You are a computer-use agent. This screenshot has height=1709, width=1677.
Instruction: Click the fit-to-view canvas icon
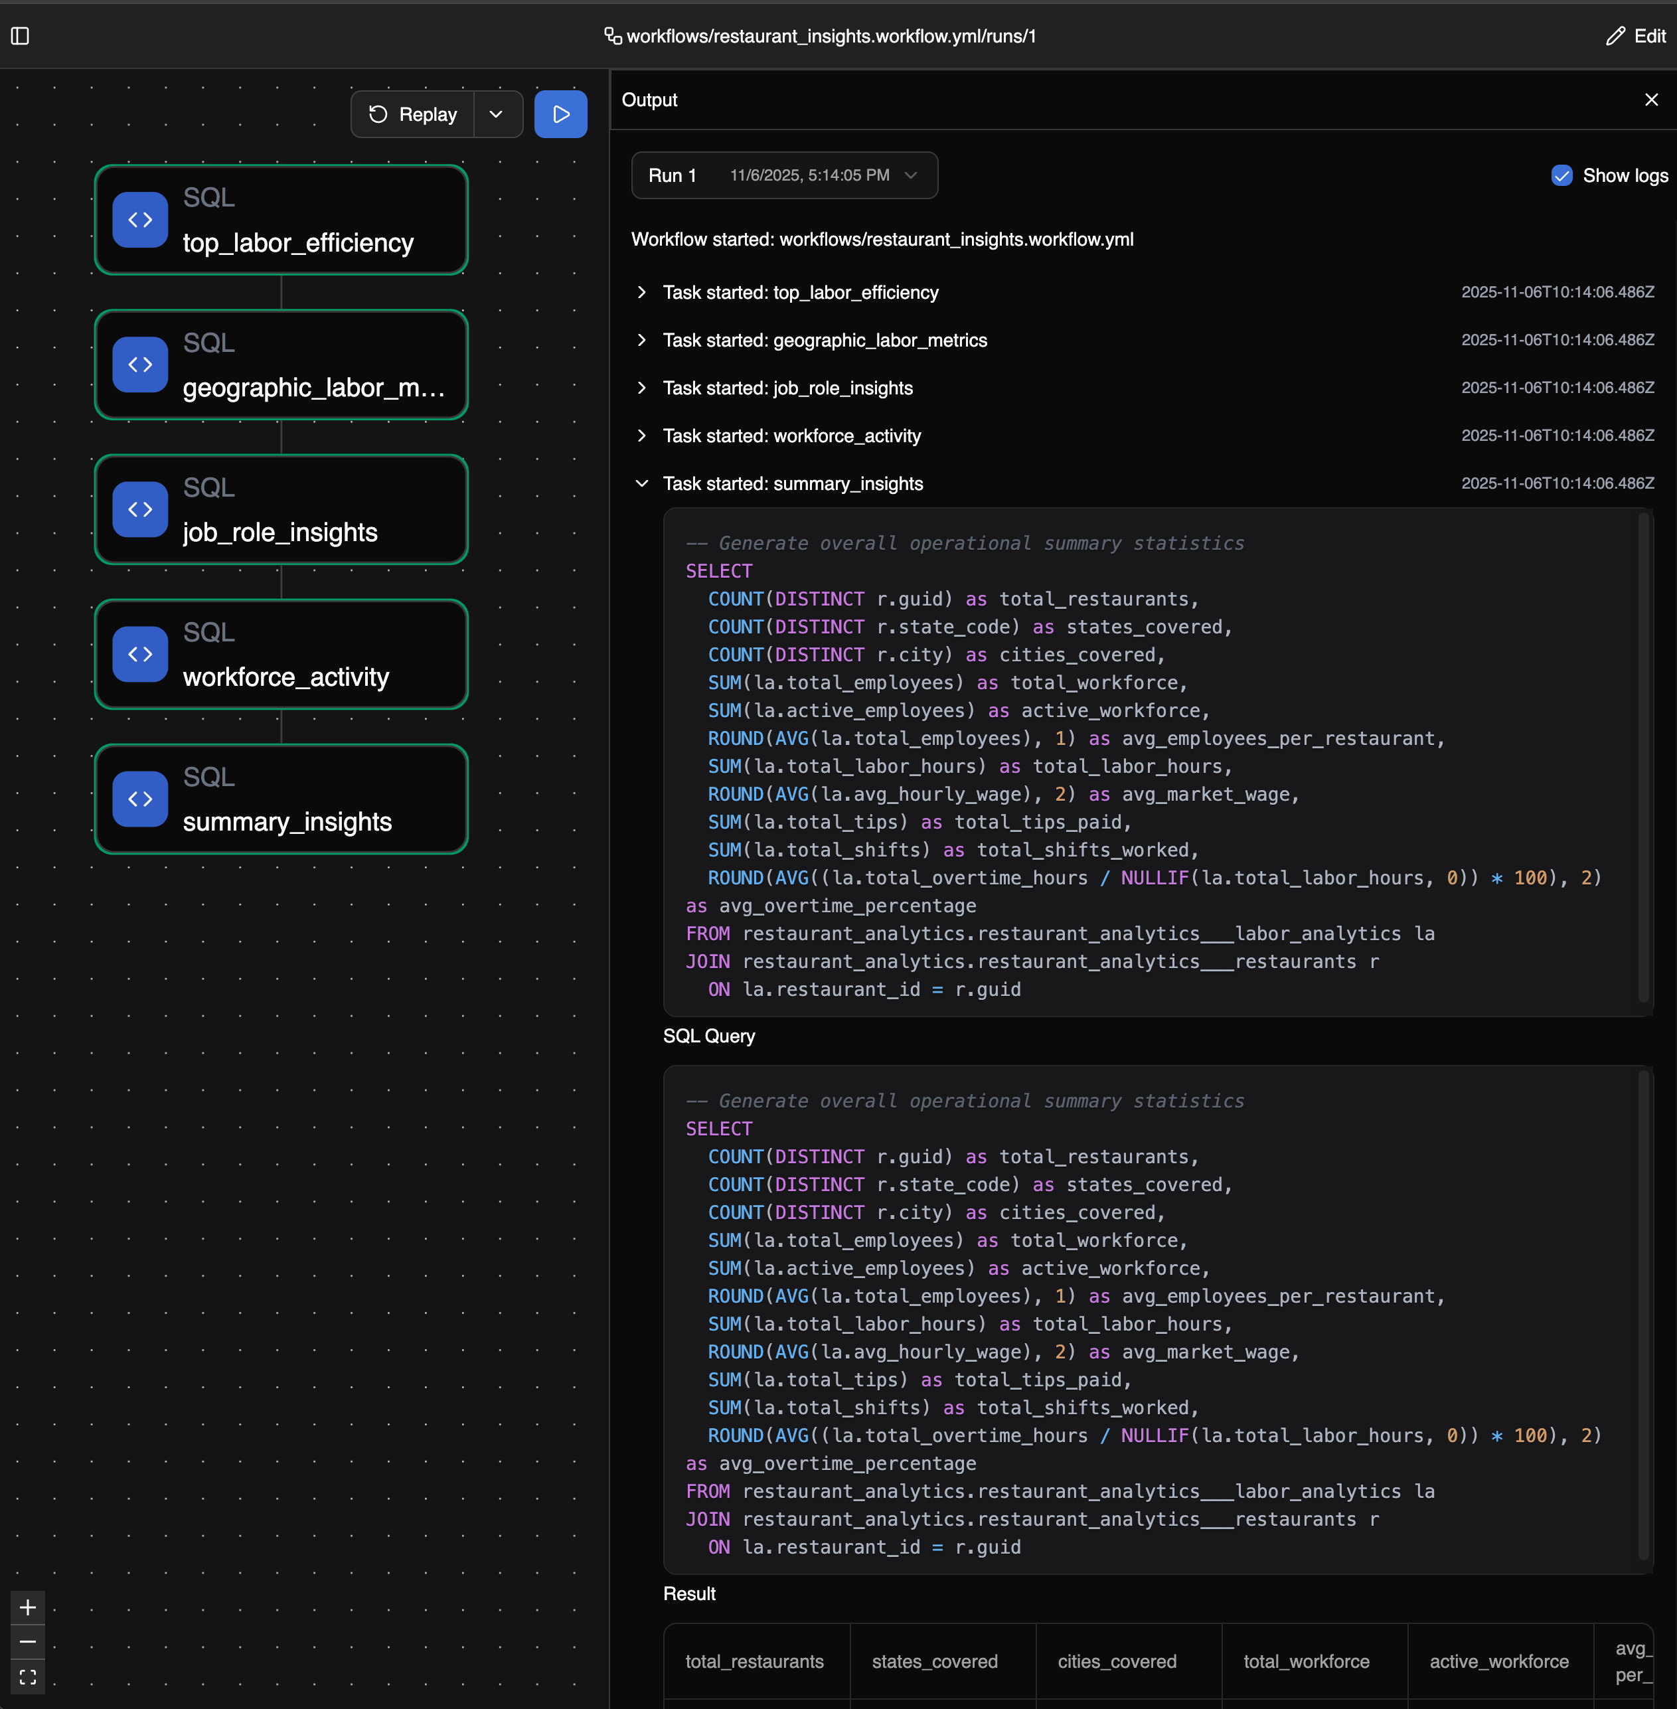[x=27, y=1676]
